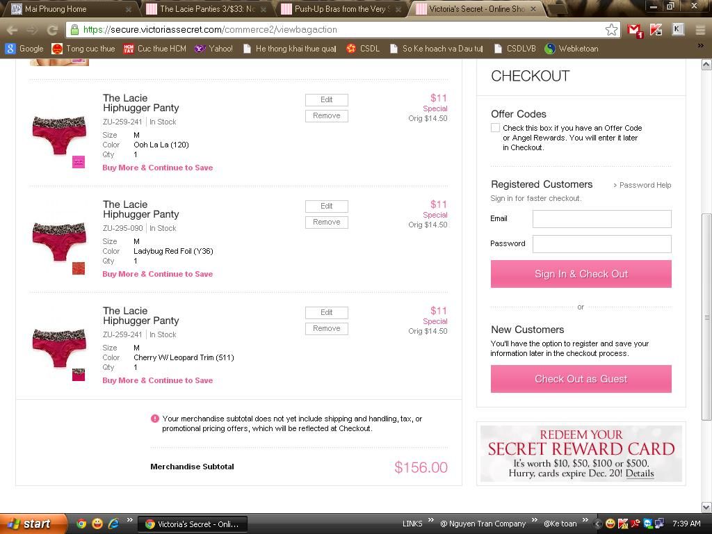The width and height of the screenshot is (712, 534).
Task: Click Ladybug Red Foil color swatch
Action: (79, 268)
